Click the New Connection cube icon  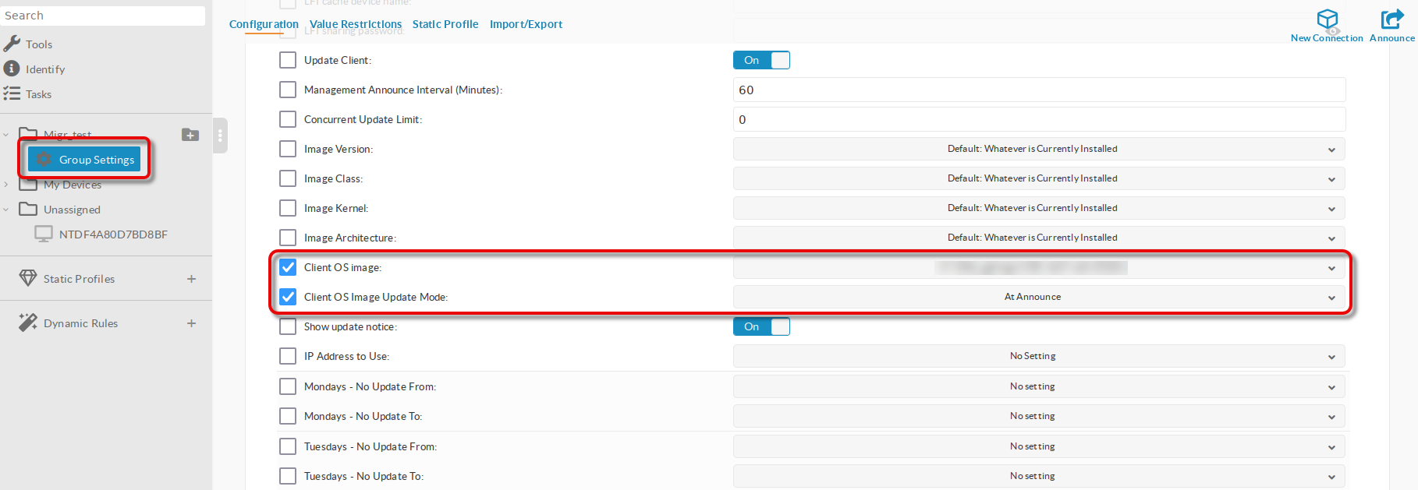coord(1327,19)
